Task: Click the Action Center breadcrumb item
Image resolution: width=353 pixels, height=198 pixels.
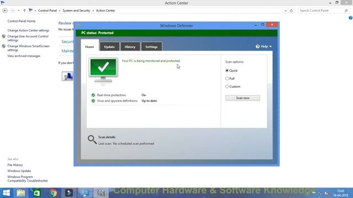Action: coord(105,10)
